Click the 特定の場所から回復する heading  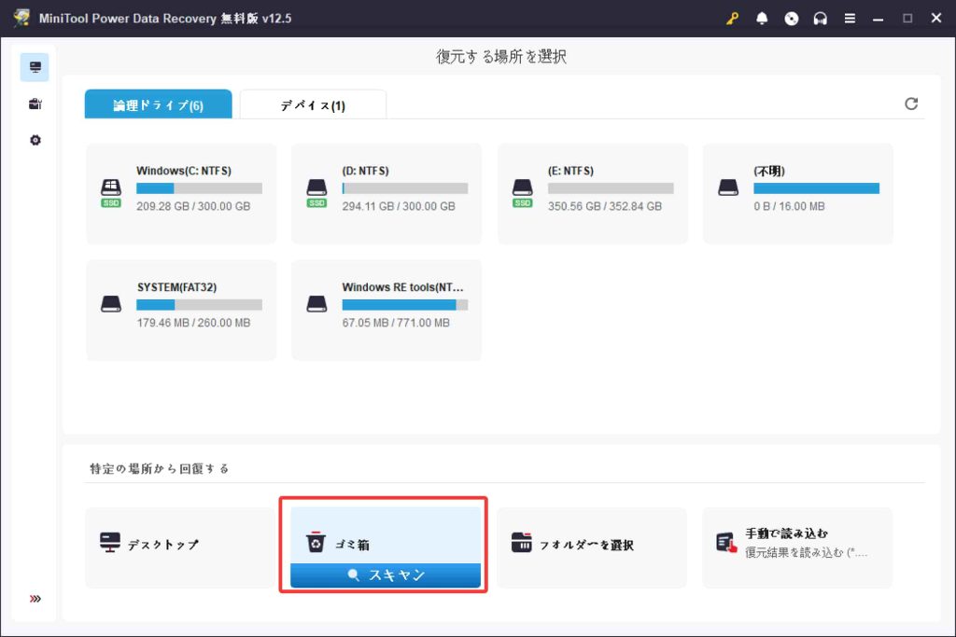tap(159, 468)
